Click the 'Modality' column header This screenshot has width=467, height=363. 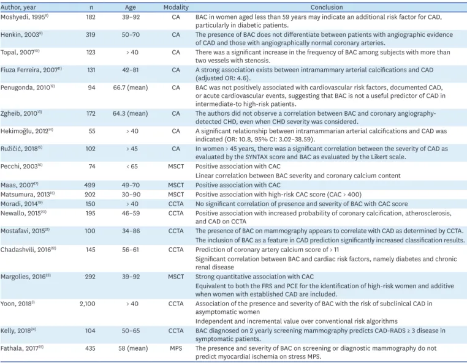(x=176, y=7)
